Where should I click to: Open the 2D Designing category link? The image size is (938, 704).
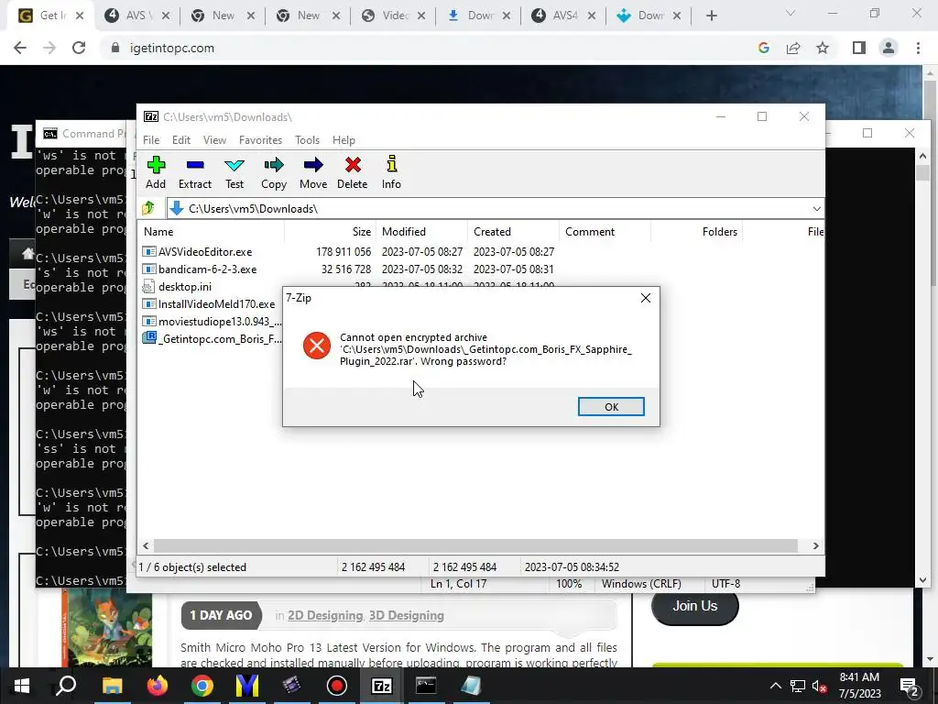325,615
